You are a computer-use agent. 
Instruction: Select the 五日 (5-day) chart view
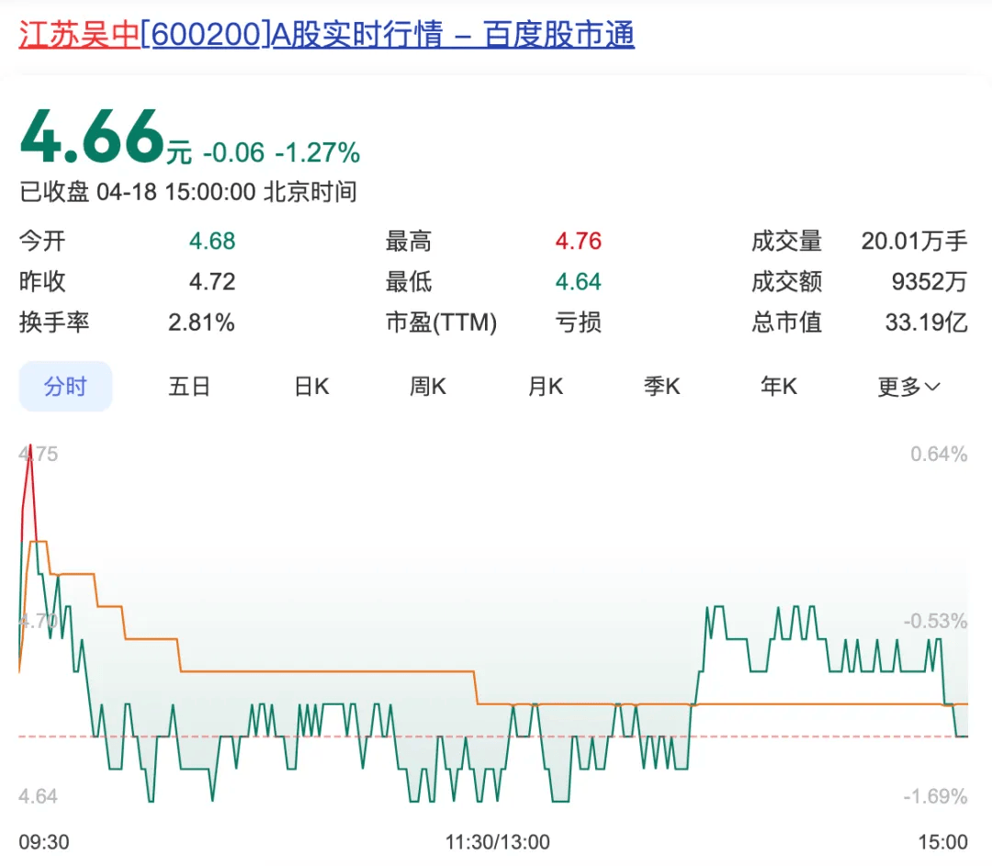click(189, 386)
